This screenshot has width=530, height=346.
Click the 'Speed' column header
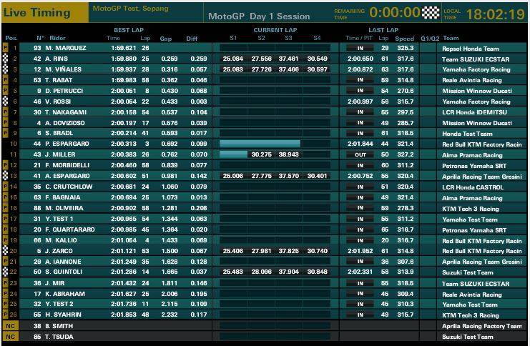click(404, 39)
